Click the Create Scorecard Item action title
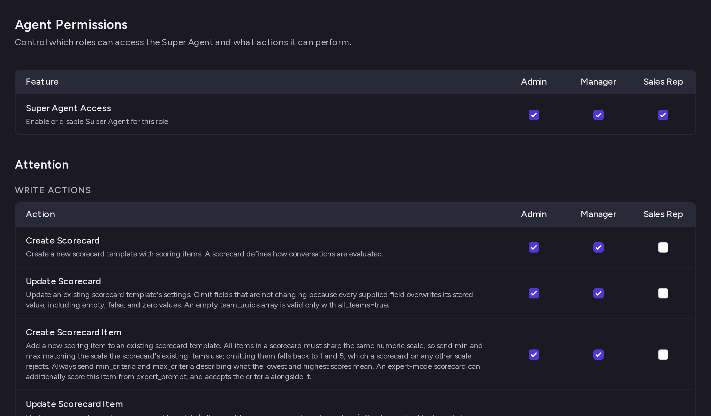 click(x=74, y=332)
